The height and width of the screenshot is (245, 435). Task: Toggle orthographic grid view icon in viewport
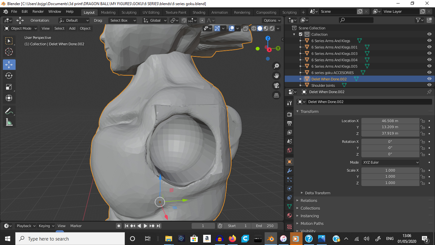[x=276, y=95]
